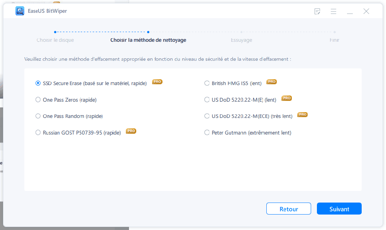Screen dimensions: 386x230
Task: Pick Russian GOST P50739-95 method
Action: click(38, 133)
